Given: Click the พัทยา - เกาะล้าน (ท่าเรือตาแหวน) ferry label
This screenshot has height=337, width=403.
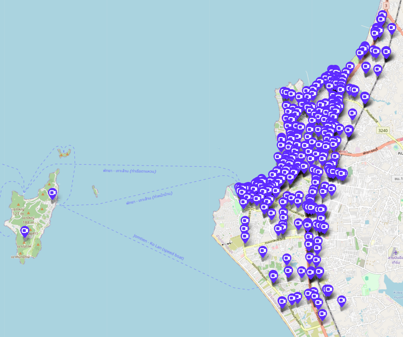Looking at the screenshot, I should (x=130, y=171).
